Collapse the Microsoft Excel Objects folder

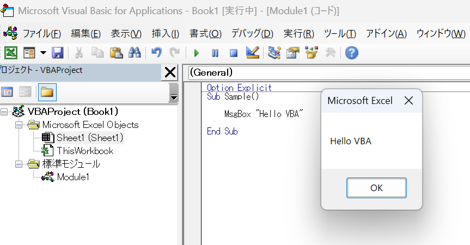pos(19,125)
